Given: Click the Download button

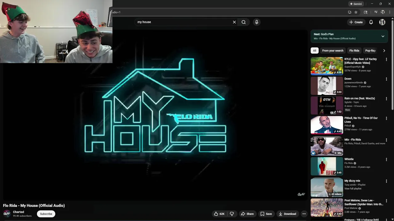Looking at the screenshot, I should point(287,214).
